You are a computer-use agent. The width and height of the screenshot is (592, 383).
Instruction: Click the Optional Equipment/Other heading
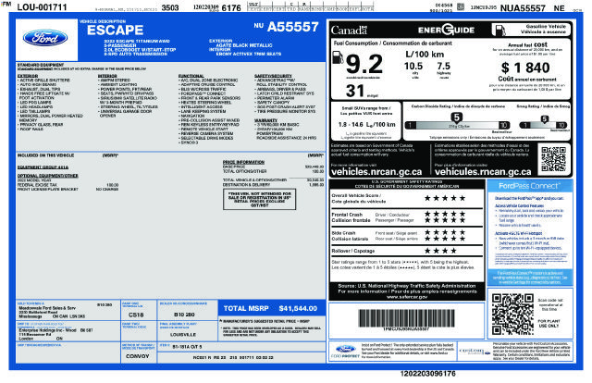47,176
